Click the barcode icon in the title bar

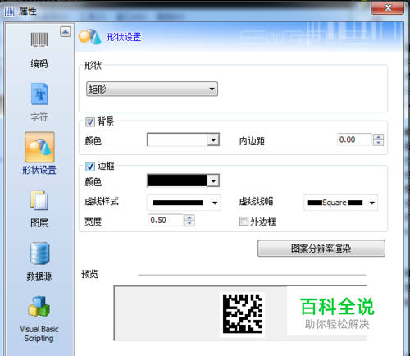tap(10, 11)
